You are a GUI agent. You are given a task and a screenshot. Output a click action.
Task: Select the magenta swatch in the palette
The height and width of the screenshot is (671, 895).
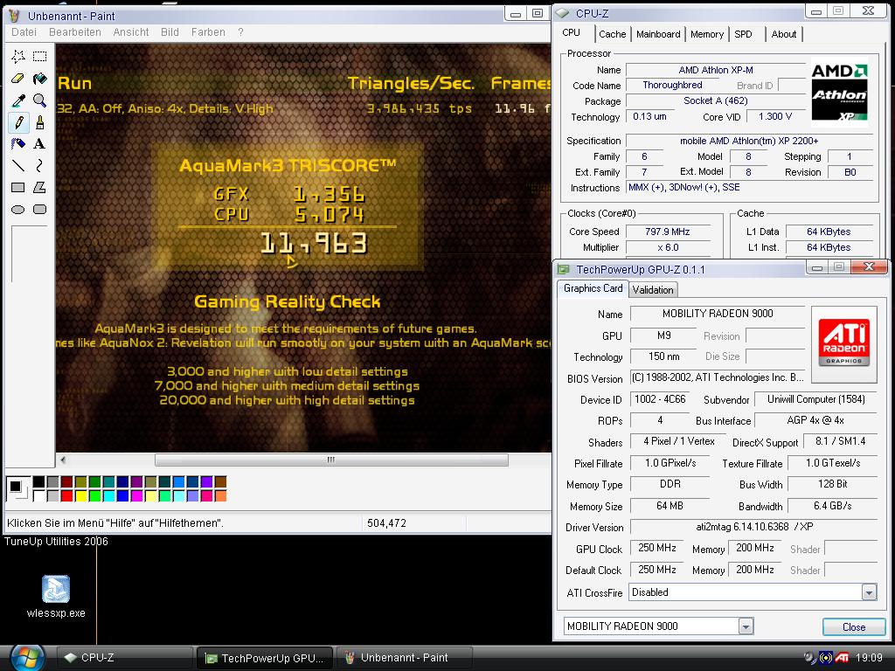(x=136, y=496)
